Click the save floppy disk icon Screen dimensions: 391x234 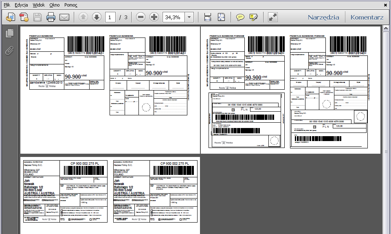[37, 17]
